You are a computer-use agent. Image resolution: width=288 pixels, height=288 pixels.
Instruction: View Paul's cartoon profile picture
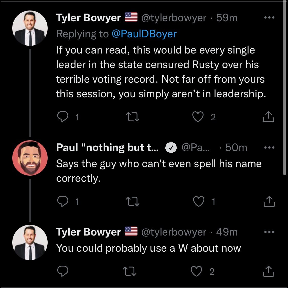pyautogui.click(x=30, y=158)
